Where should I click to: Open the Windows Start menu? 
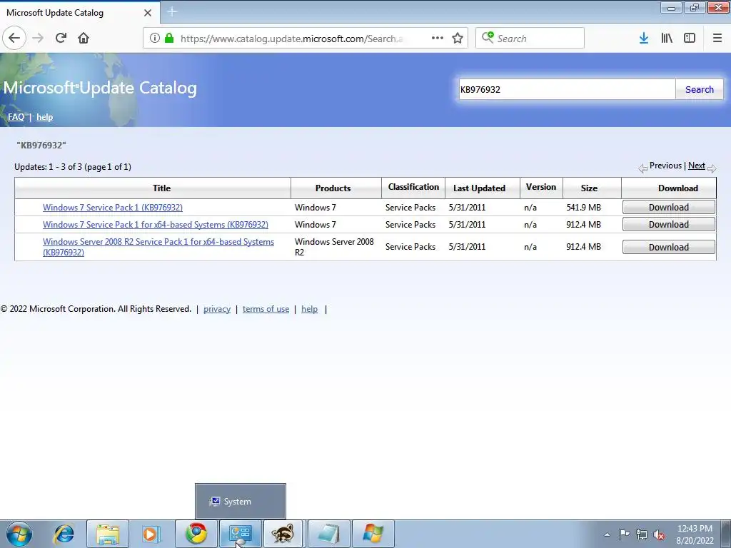tap(19, 534)
